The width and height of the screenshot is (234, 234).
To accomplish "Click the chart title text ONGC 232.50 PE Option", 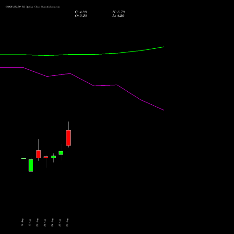I will click(x=19, y=7).
